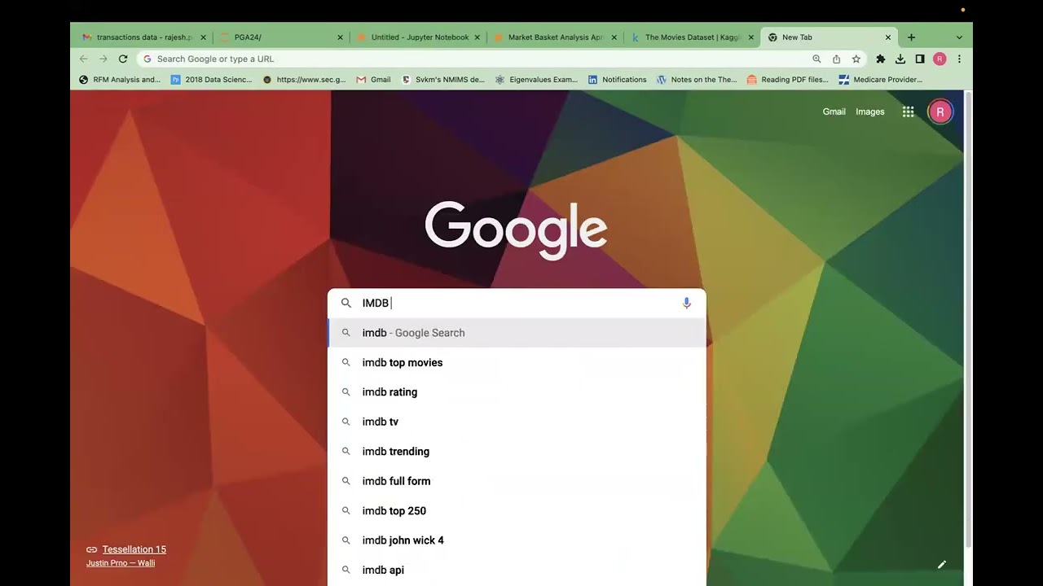This screenshot has height=586, width=1043.
Task: Bookmark this page with the star icon
Action: [856, 59]
